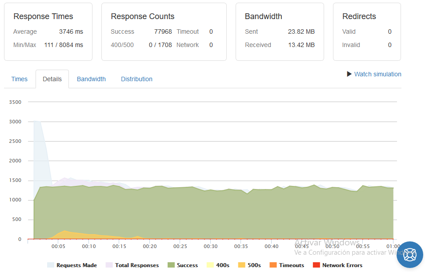The image size is (425, 272).
Task: Click the 500s legend swatch
Action: point(241,265)
